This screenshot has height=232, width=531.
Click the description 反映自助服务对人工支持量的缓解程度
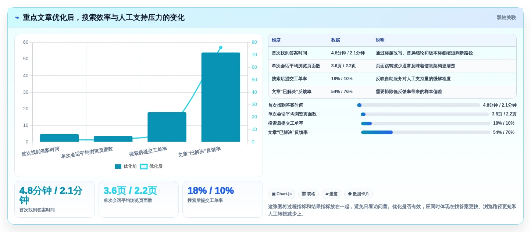[413, 79]
